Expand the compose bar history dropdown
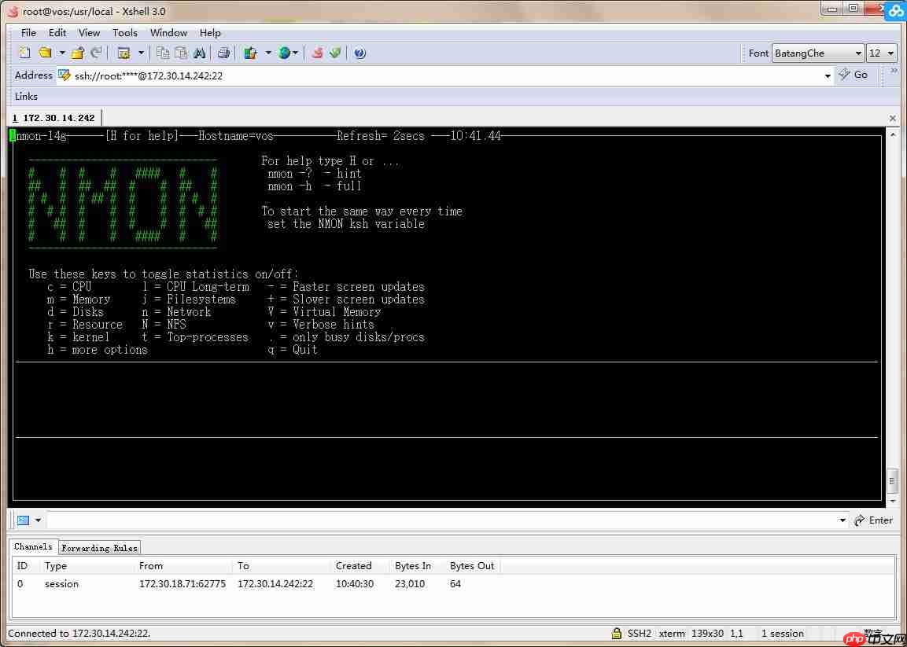This screenshot has width=907, height=647. pyautogui.click(x=842, y=520)
